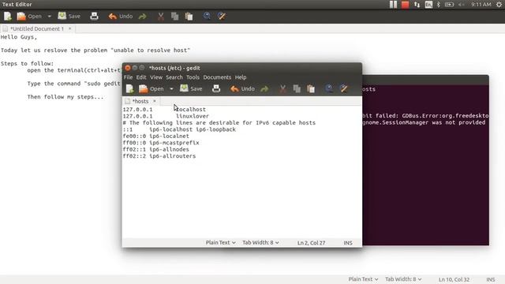
Task: Open the battery indicator in top panel
Action: pyautogui.click(x=449, y=5)
